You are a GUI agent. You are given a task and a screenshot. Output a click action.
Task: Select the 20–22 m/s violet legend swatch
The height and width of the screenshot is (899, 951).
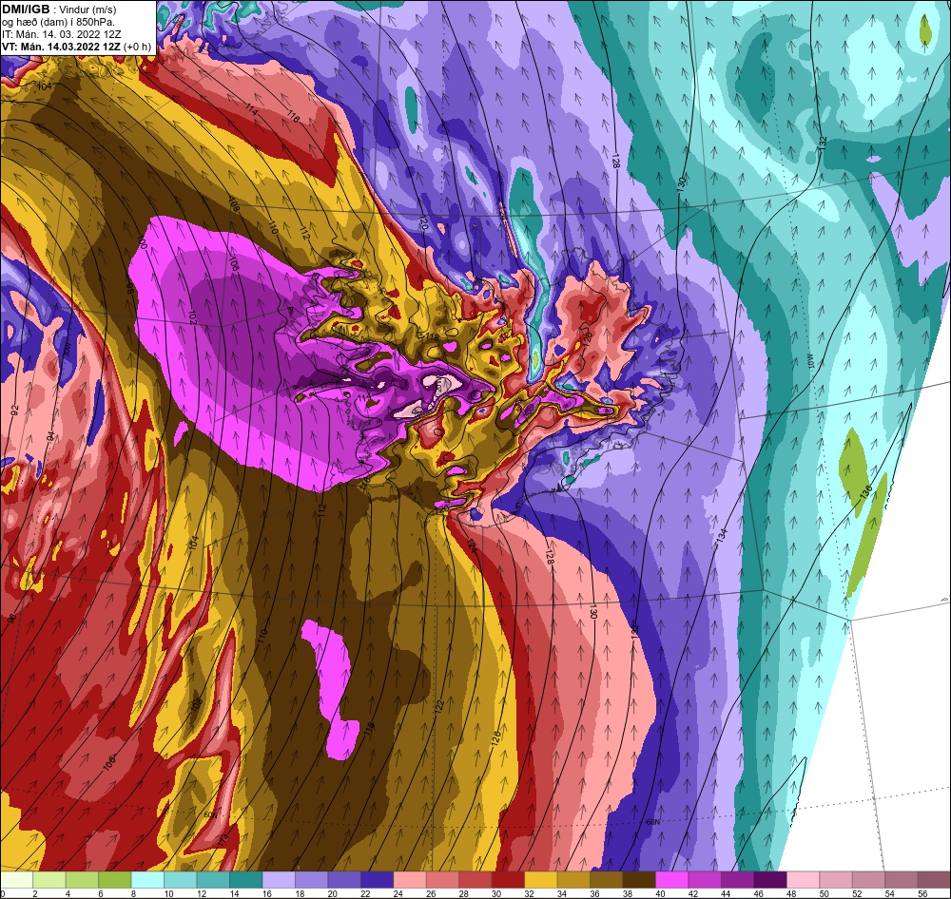[x=344, y=880]
